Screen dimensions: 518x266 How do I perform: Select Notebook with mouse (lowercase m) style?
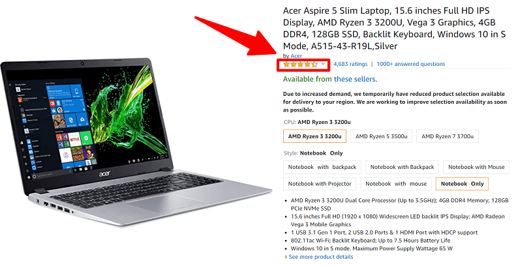click(x=396, y=184)
